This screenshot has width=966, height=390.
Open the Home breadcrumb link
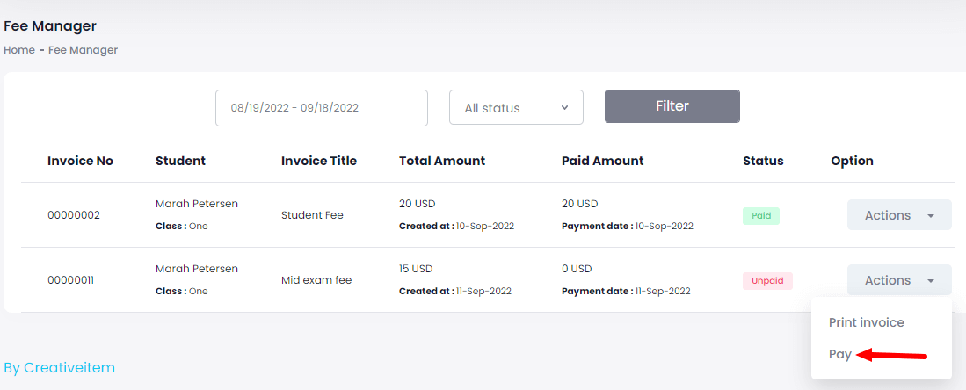(x=18, y=50)
